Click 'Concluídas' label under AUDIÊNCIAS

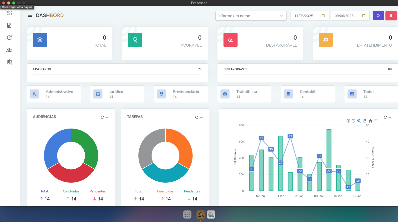point(71,191)
